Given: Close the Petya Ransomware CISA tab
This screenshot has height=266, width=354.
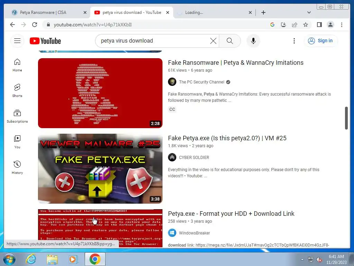Looking at the screenshot, I should (x=85, y=12).
